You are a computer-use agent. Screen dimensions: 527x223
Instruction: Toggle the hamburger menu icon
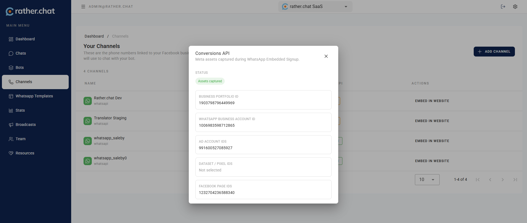pyautogui.click(x=83, y=7)
